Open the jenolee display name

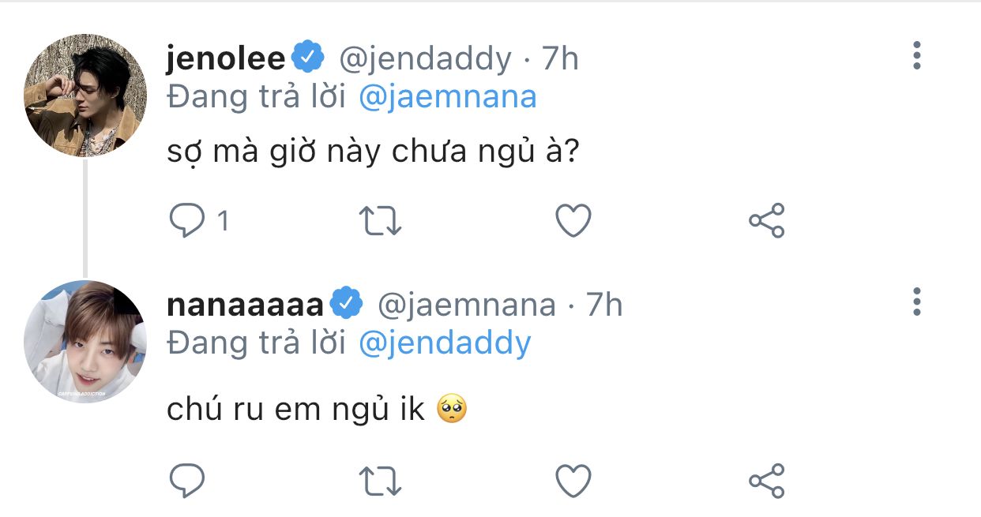pyautogui.click(x=226, y=58)
